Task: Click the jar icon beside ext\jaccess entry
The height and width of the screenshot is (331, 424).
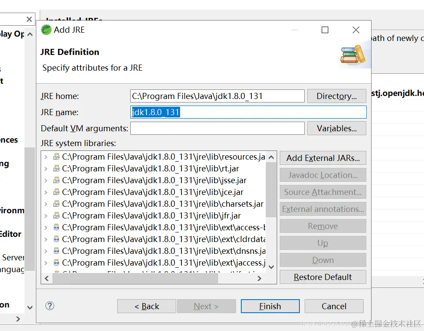Action: (56, 263)
